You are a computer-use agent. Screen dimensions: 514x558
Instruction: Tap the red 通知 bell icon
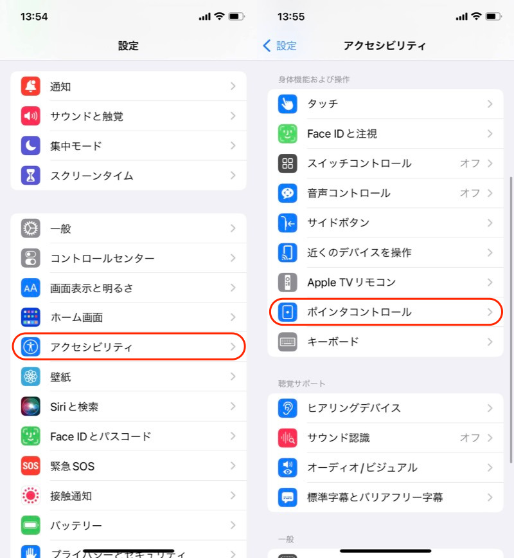point(31,86)
